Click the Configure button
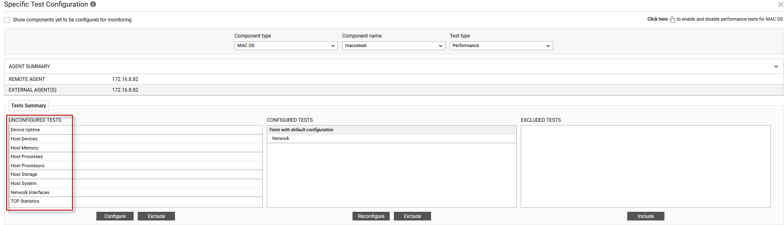This screenshot has height=225, width=784. click(115, 216)
